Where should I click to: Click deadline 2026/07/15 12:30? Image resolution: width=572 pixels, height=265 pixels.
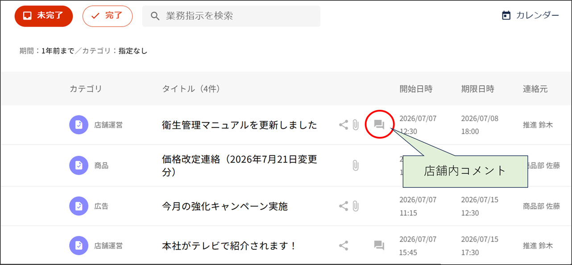point(480,206)
